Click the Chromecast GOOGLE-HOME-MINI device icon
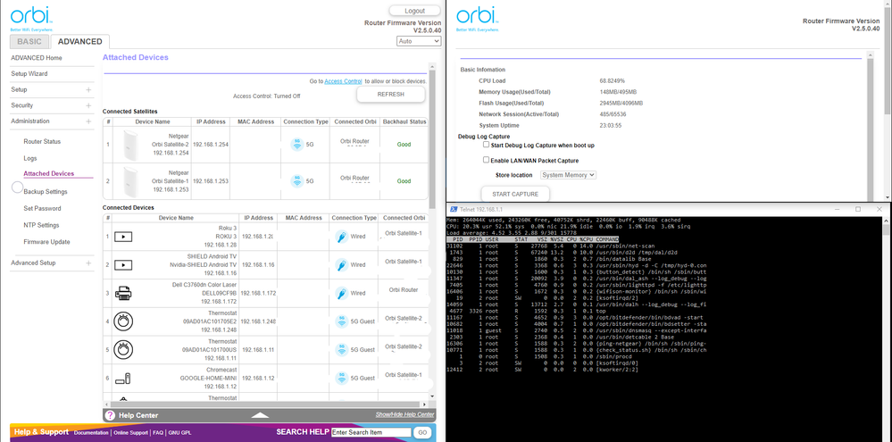Image resolution: width=892 pixels, height=442 pixels. [123, 378]
